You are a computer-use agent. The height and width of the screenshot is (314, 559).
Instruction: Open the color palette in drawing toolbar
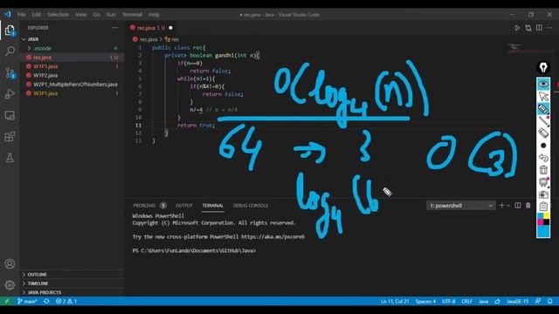(543, 219)
